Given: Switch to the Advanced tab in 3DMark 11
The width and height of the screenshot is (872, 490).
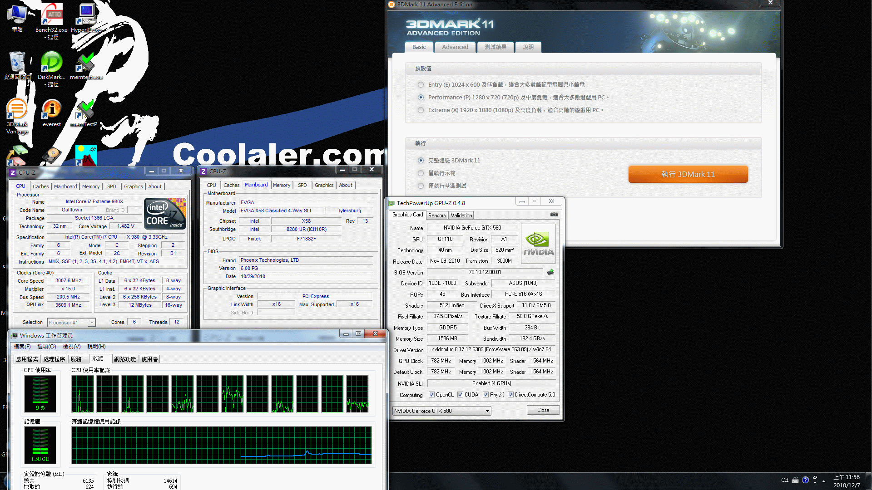Looking at the screenshot, I should click(x=455, y=47).
